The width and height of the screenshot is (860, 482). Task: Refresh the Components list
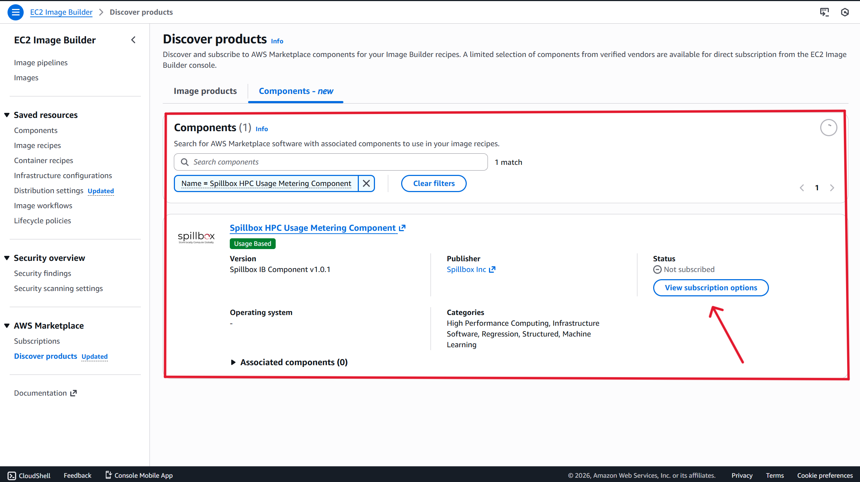tap(828, 128)
